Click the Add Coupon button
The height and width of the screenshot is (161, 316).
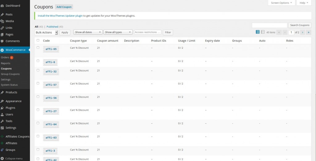tap(64, 7)
